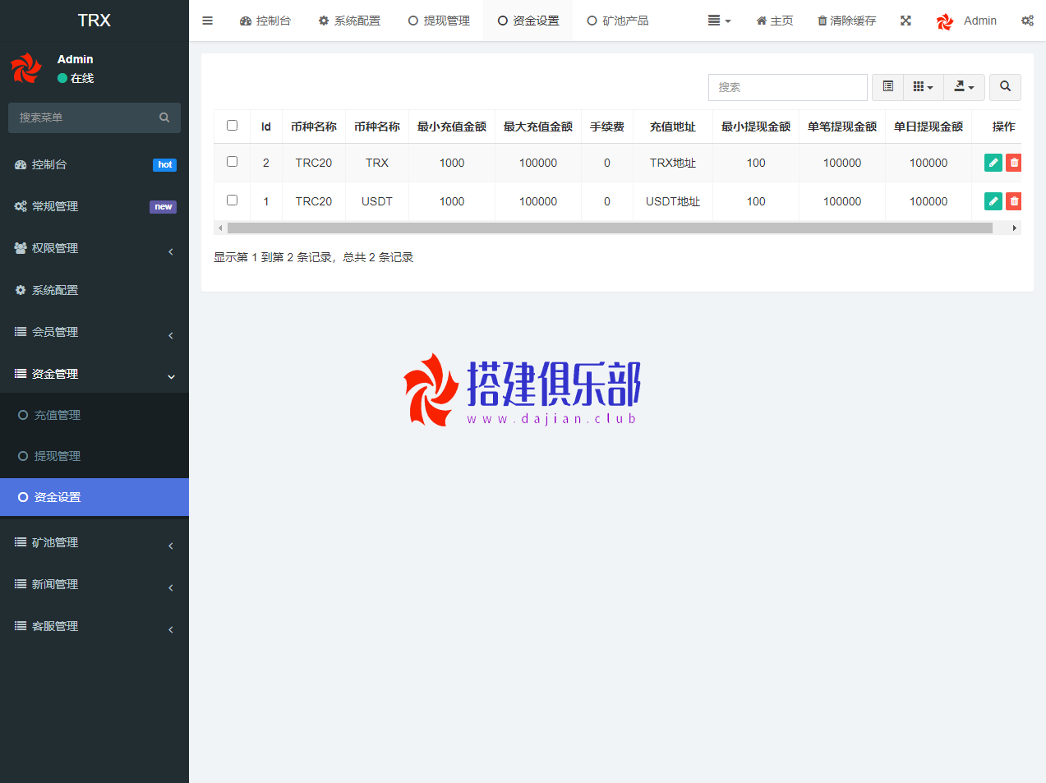Click 清除缓存 to clear cache

click(846, 21)
